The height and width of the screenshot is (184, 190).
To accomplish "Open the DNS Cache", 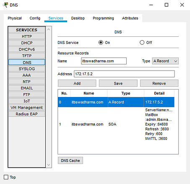I will (70, 161).
